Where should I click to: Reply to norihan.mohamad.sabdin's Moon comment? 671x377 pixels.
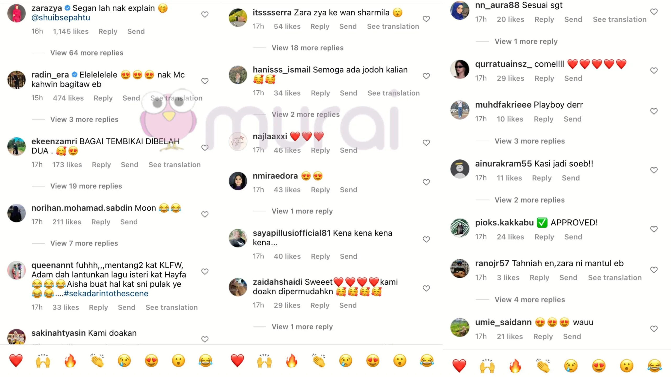pos(101,222)
